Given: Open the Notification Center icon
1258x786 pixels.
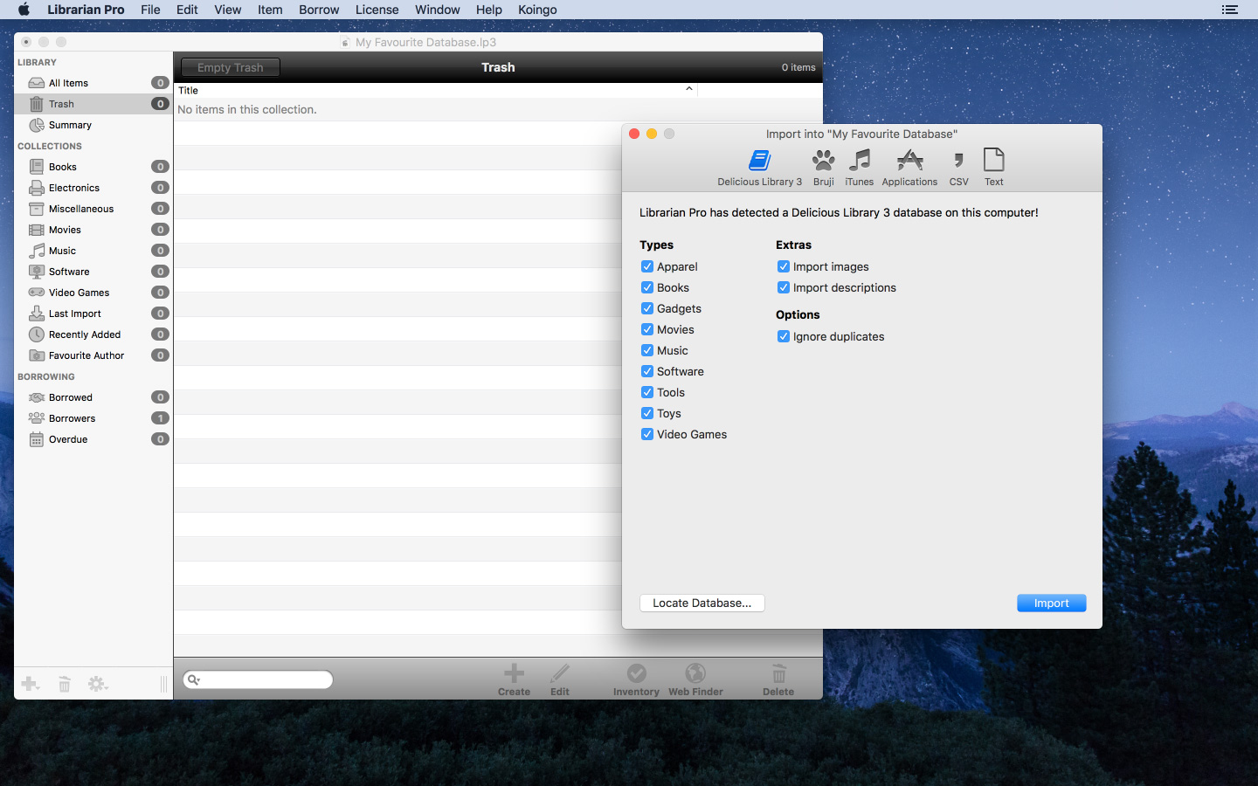Looking at the screenshot, I should click(x=1230, y=10).
